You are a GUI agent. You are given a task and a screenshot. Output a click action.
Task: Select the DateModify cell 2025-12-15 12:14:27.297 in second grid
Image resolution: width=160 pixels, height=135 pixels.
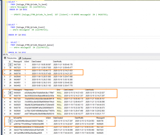click(95, 96)
